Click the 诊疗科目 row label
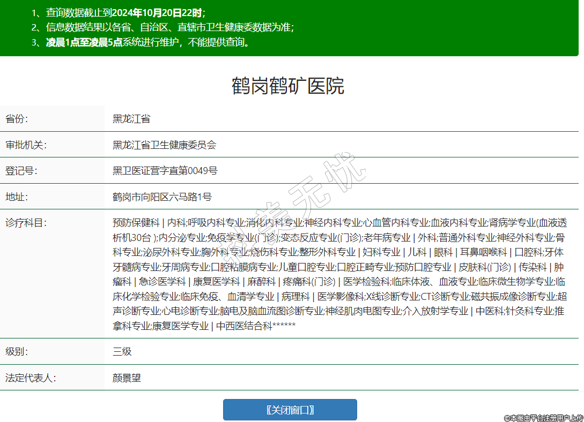This screenshot has width=584, height=422. click(26, 222)
